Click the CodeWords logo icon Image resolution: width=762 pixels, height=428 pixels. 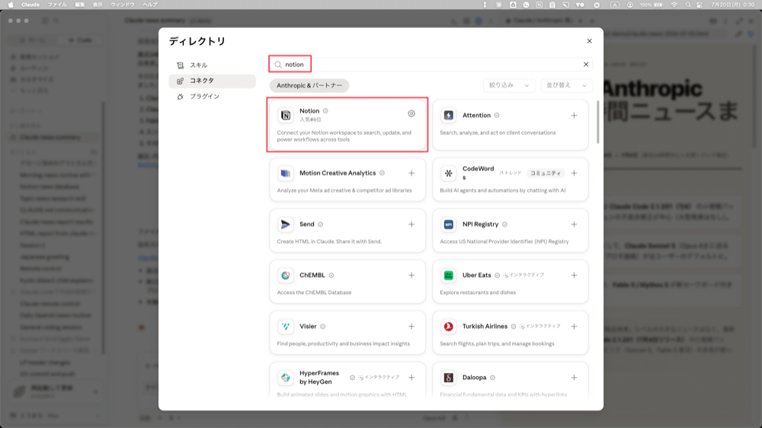tap(449, 174)
